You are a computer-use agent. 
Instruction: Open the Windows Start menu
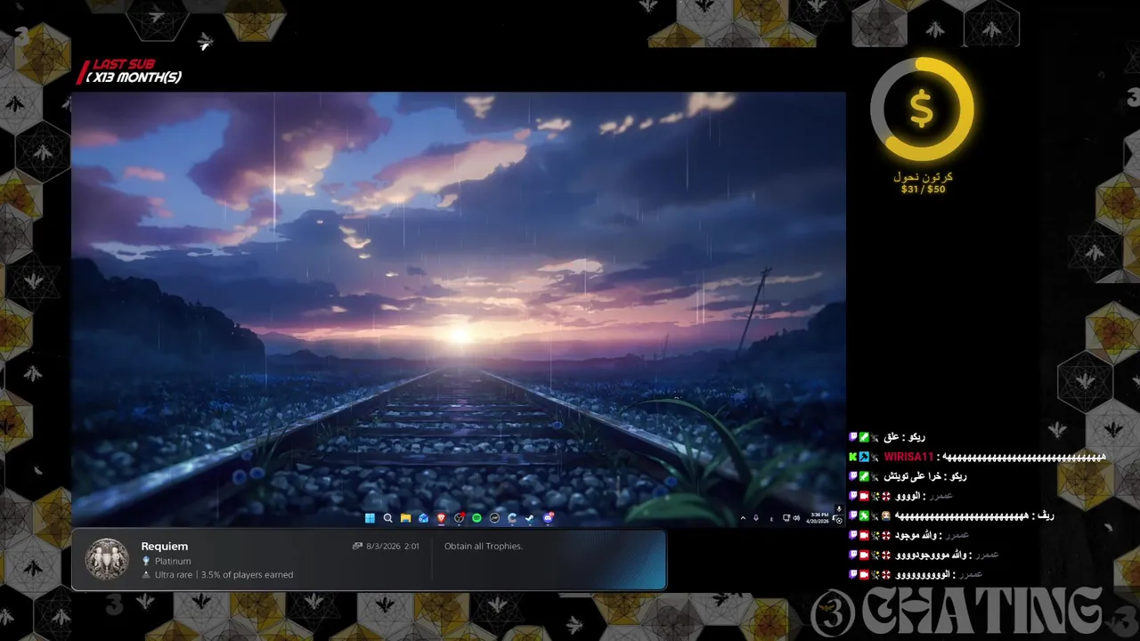pos(370,518)
